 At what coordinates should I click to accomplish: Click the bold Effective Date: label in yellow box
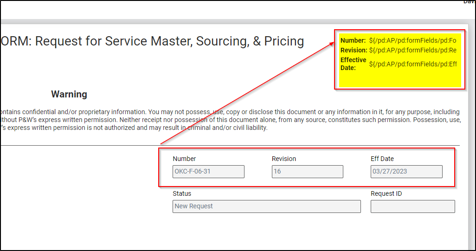coord(353,64)
